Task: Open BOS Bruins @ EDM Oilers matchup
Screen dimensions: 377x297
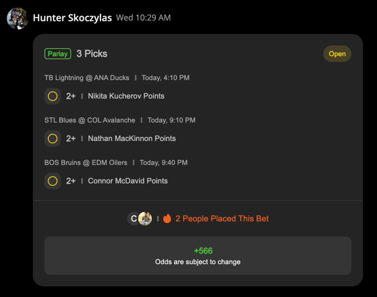Action: 86,163
